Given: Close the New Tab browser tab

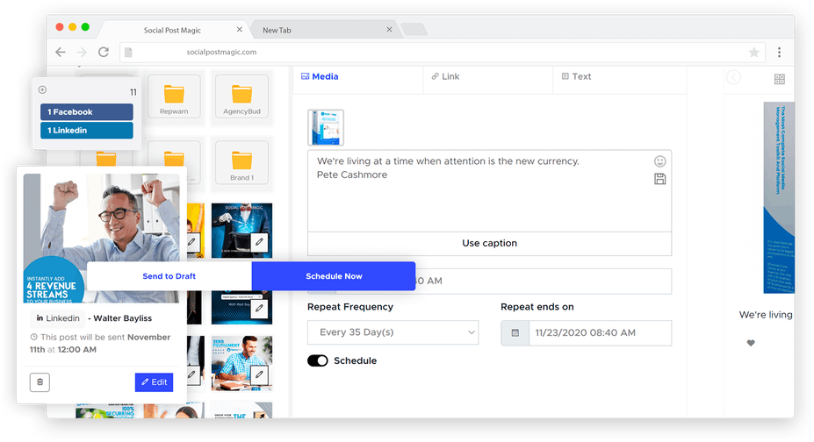Looking at the screenshot, I should click(x=389, y=30).
